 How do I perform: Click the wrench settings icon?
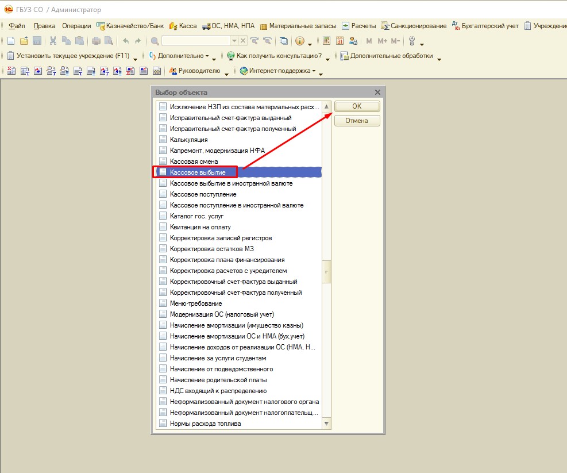[x=411, y=41]
